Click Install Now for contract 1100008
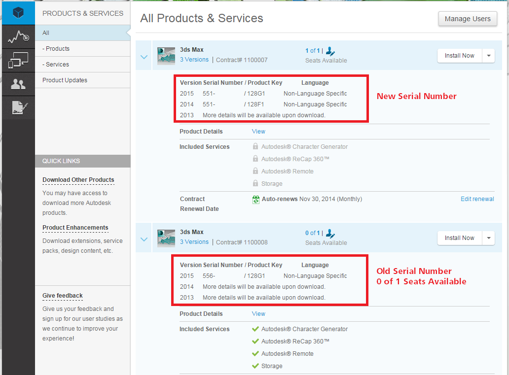The image size is (509, 375). click(x=459, y=238)
